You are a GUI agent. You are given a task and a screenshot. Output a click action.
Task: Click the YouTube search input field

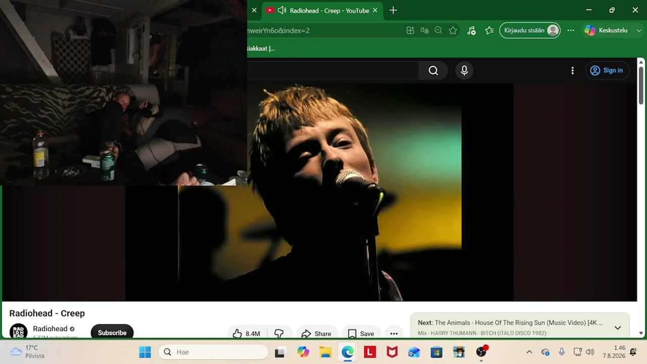point(333,71)
